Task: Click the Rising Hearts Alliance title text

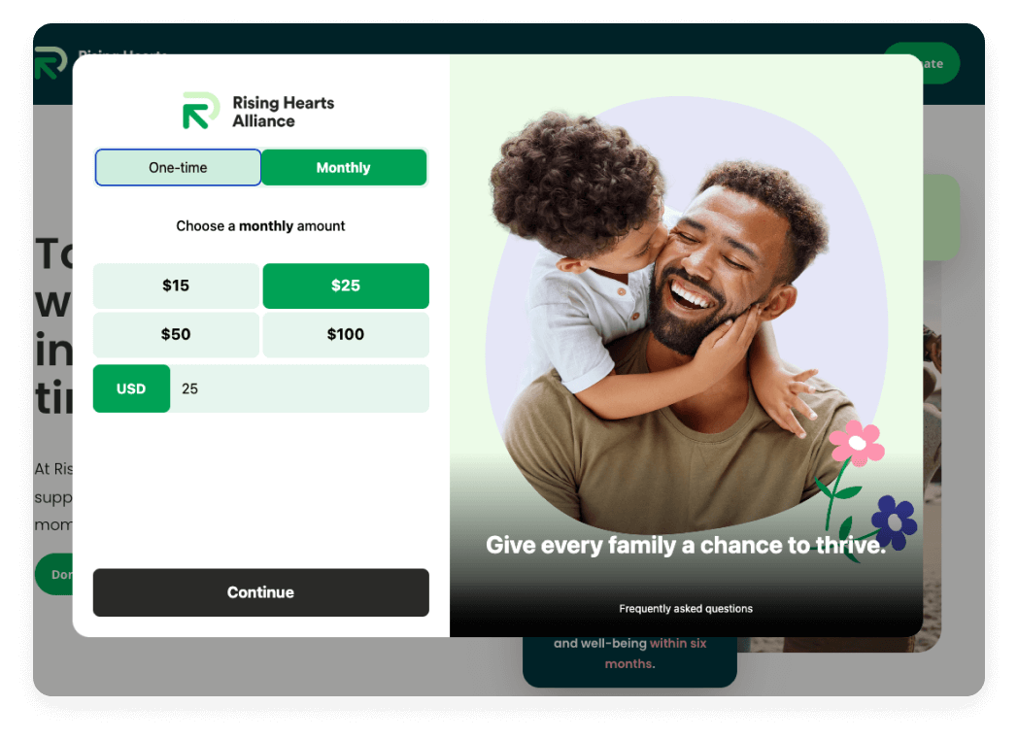Action: coord(283,112)
